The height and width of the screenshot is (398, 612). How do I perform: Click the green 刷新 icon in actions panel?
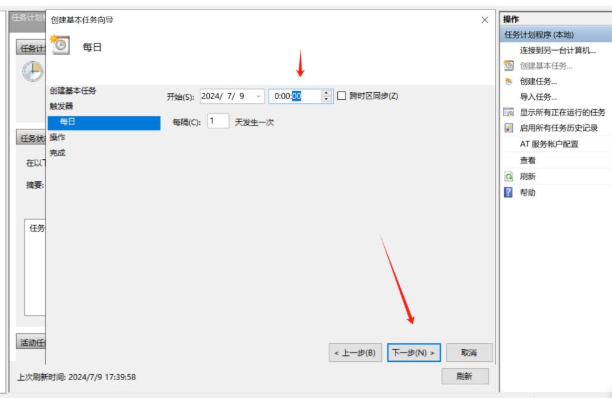[509, 177]
